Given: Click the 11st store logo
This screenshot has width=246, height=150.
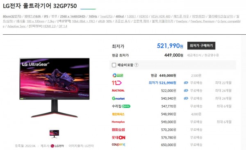Looking at the screenshot, I should (116, 83).
